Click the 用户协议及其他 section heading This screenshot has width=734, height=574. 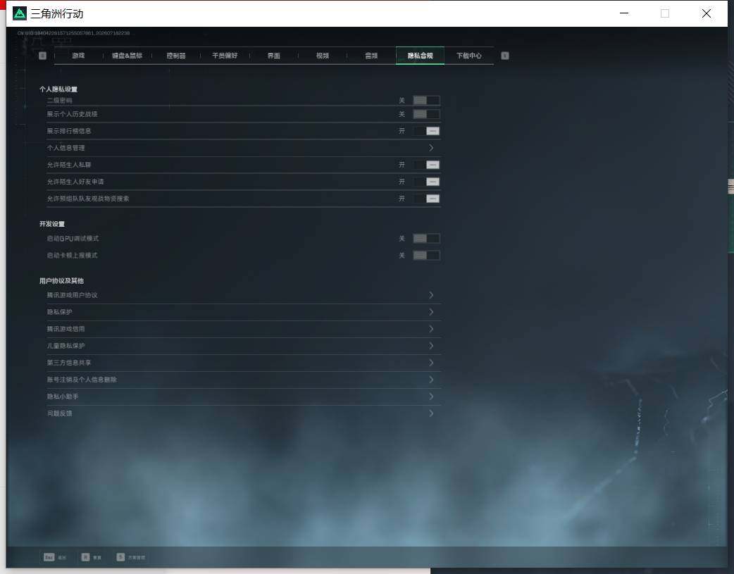tap(61, 281)
